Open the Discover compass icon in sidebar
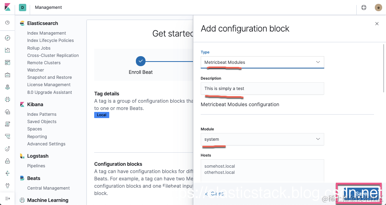The width and height of the screenshot is (386, 205). tap(7, 38)
